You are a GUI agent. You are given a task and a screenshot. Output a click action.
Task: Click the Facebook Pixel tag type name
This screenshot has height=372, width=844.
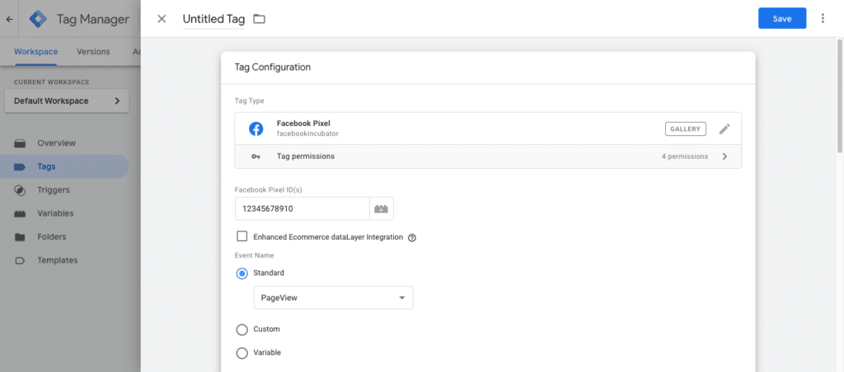pos(303,123)
